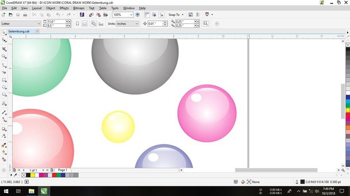Click the Snap To button
This screenshot has width=350, height=196.
coord(175,15)
